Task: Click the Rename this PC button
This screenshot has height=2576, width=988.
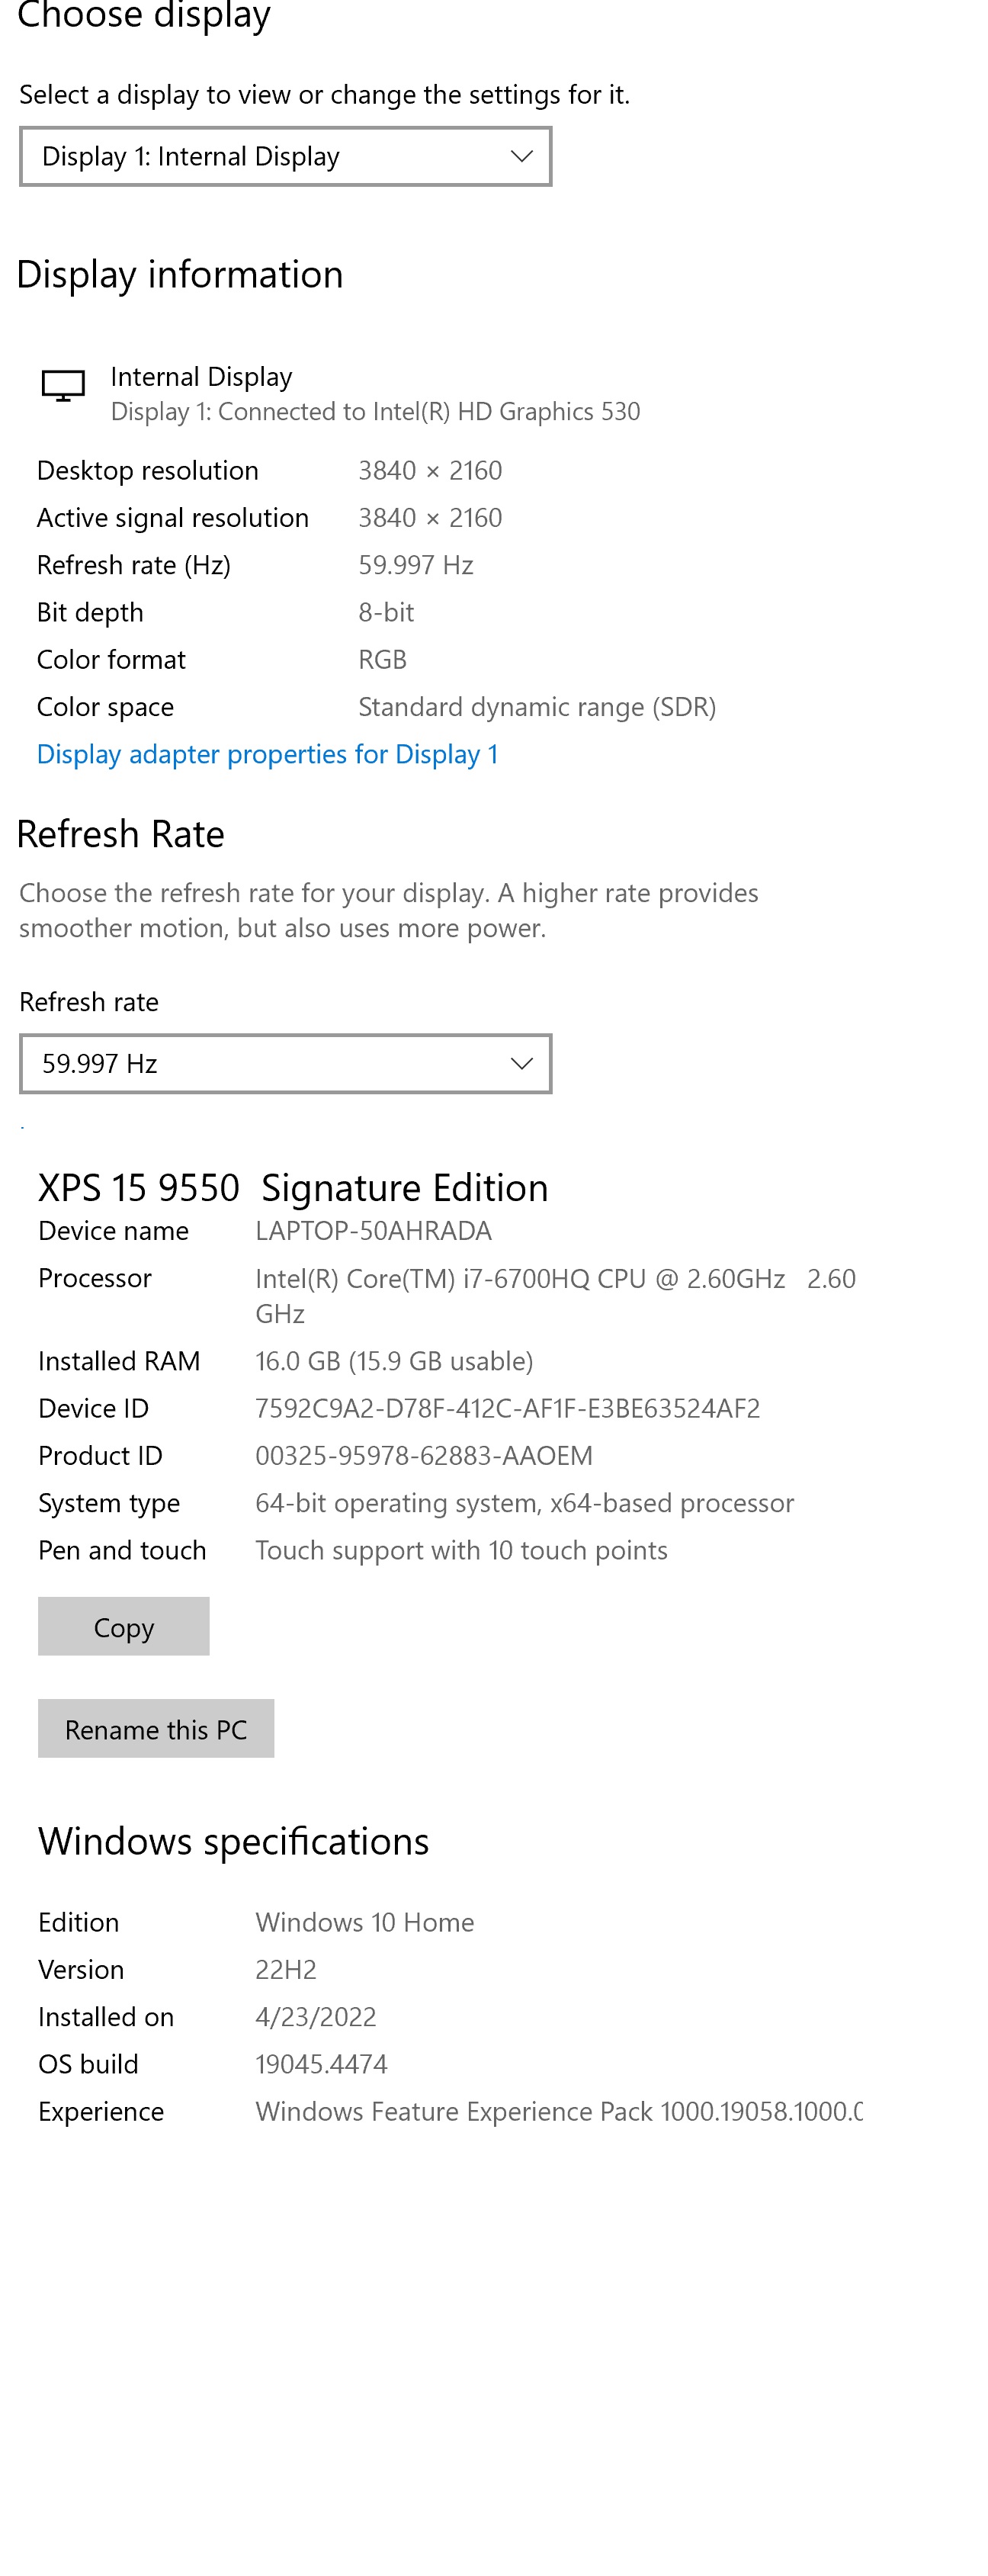Action: (156, 1729)
